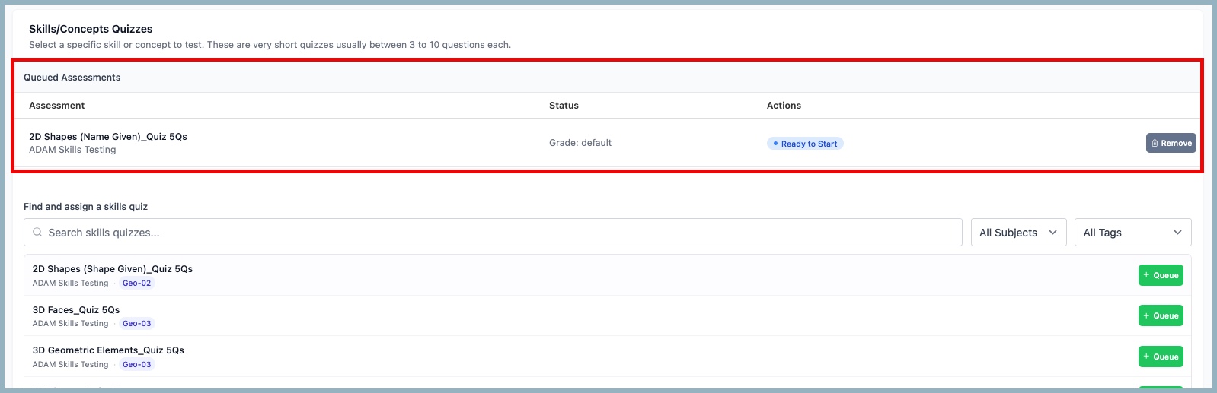The image size is (1217, 393).
Task: Click plus icon to queue 3D Geometric Elements quiz
Action: tap(1147, 357)
